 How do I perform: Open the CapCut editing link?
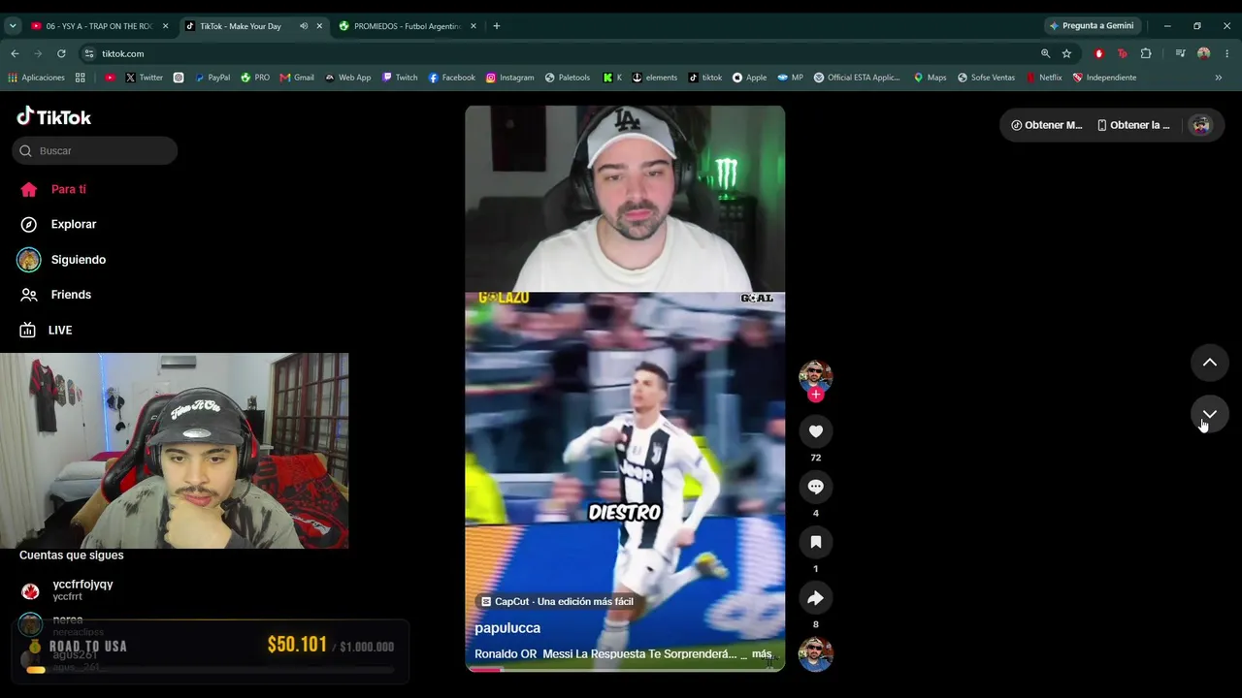pyautogui.click(x=557, y=602)
